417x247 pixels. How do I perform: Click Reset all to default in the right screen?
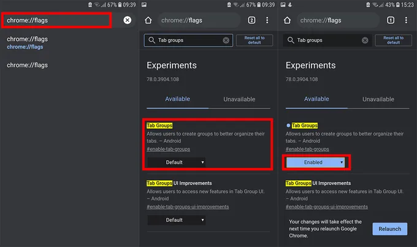(394, 40)
